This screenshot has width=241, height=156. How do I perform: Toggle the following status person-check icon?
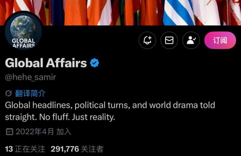tap(191, 40)
